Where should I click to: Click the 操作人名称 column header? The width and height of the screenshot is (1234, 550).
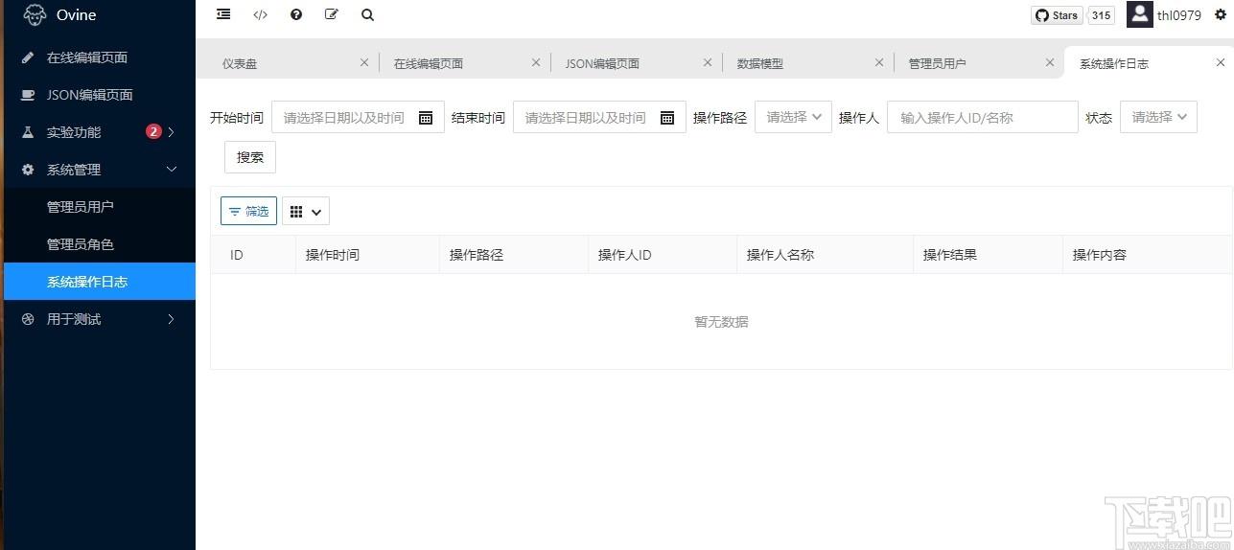tap(825, 255)
